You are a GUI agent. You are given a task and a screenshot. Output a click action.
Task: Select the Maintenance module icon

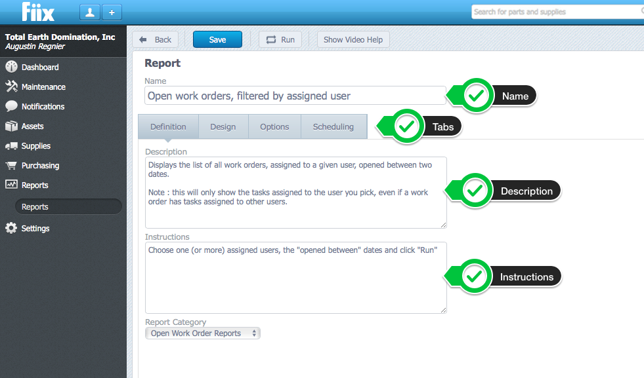coord(12,86)
